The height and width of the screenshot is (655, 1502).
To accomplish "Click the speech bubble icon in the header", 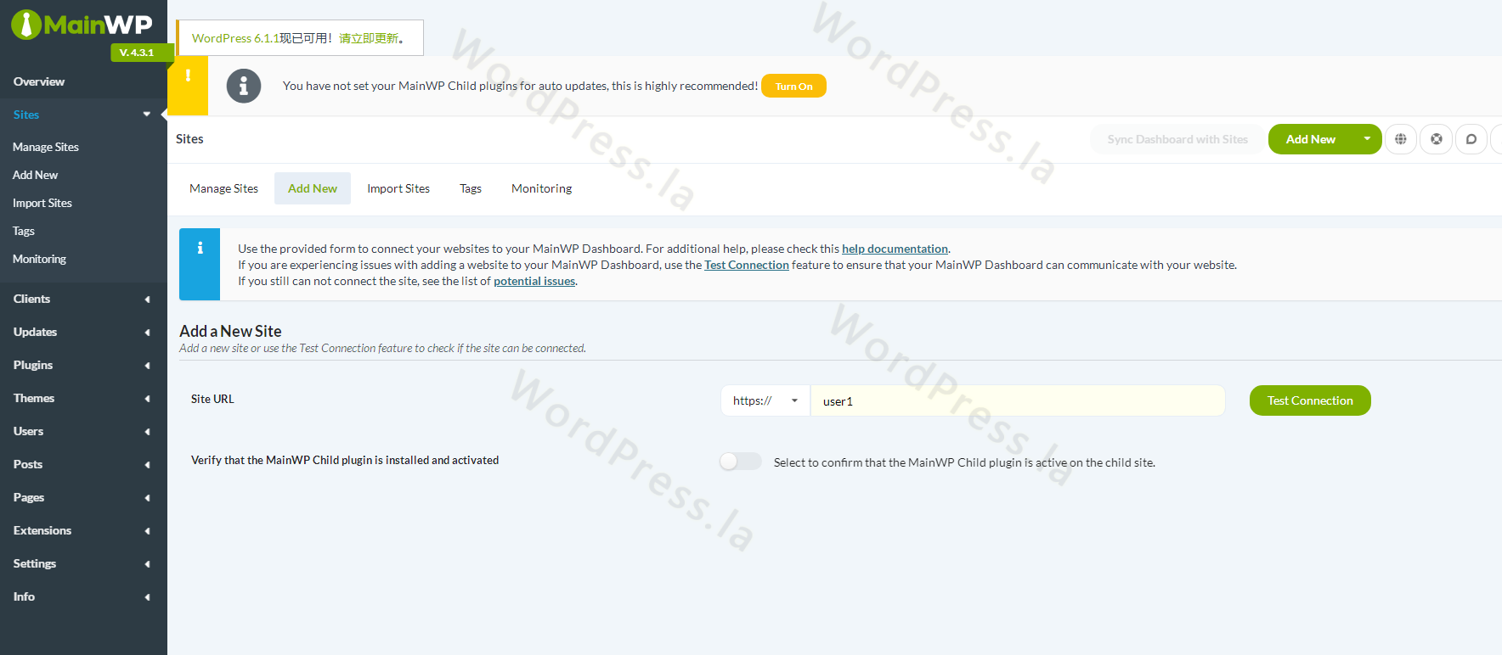I will pos(1471,139).
